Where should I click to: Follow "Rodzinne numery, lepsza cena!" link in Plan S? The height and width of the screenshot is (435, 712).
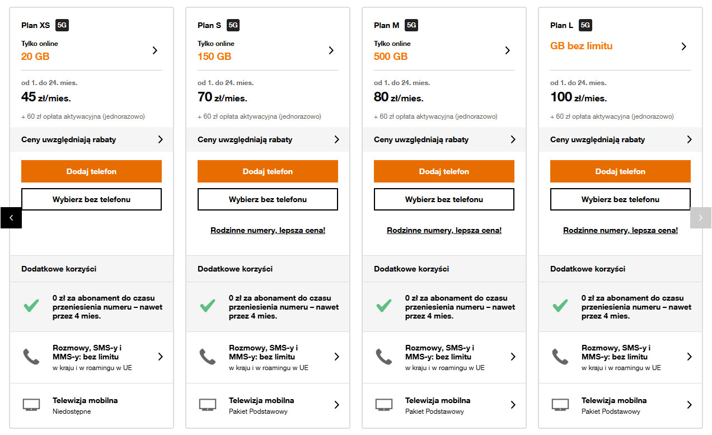coord(268,230)
